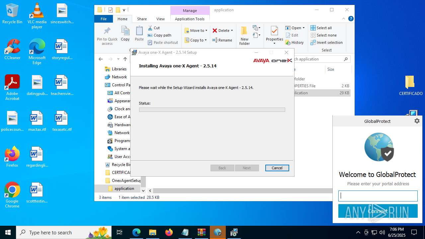The height and width of the screenshot is (239, 425).
Task: Open Task View on the taskbar
Action: pyautogui.click(x=120, y=232)
